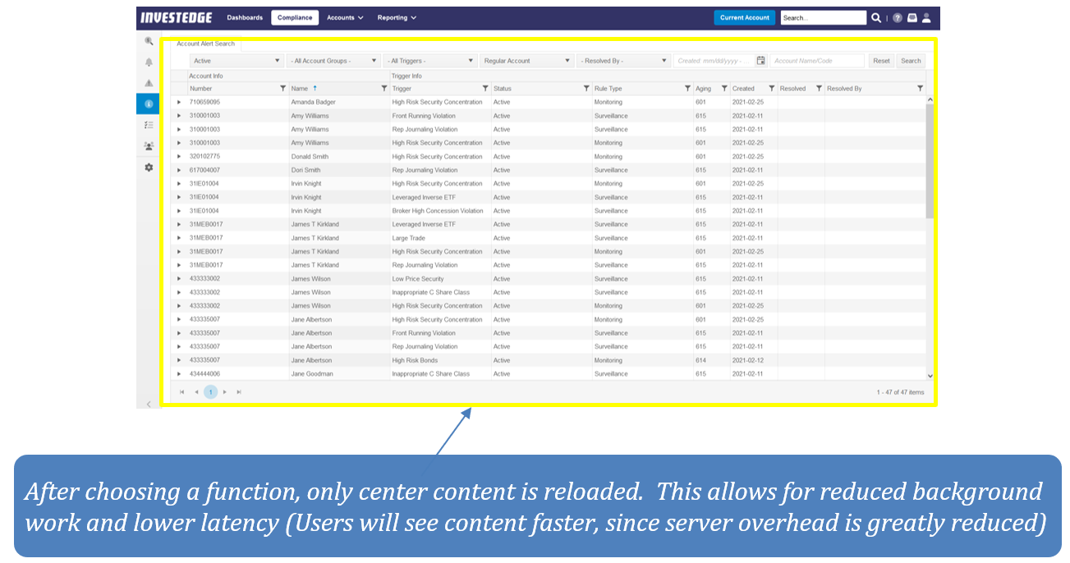
Task: Open the filter icon on the Aging column
Action: click(724, 89)
